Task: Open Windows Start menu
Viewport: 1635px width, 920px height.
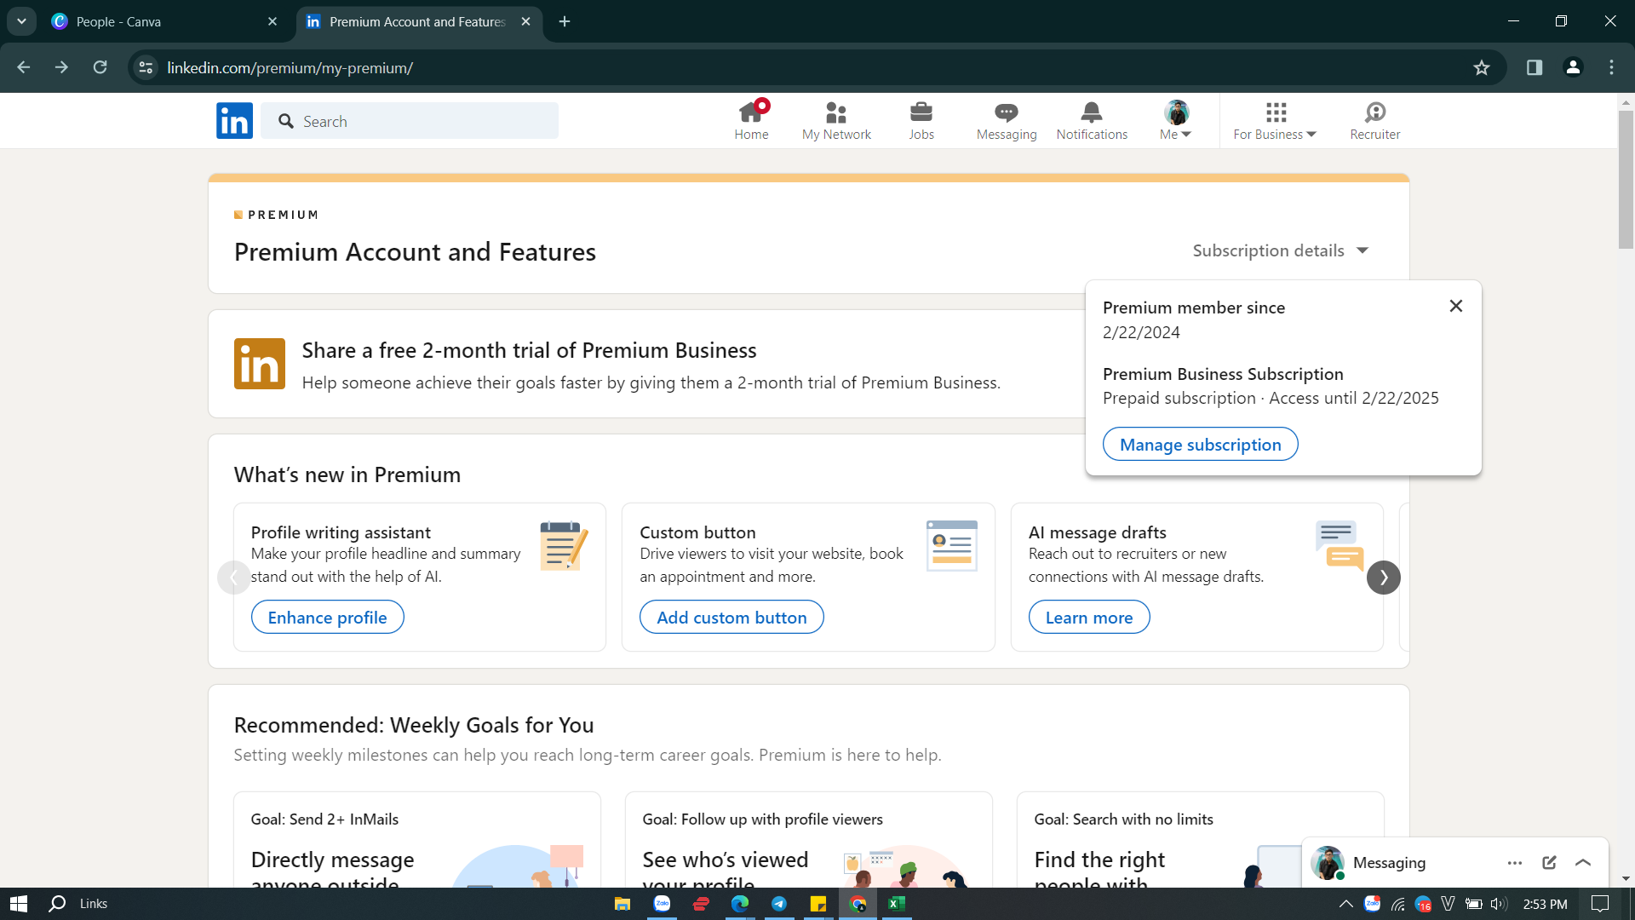Action: [x=19, y=904]
